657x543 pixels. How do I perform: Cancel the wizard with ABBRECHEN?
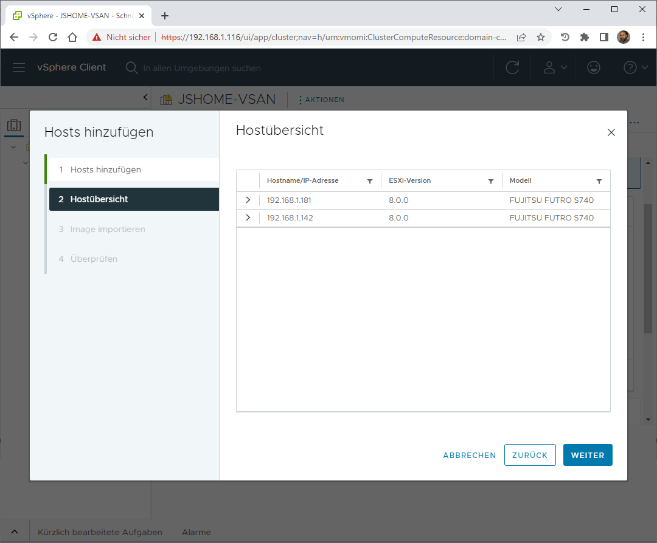(469, 455)
